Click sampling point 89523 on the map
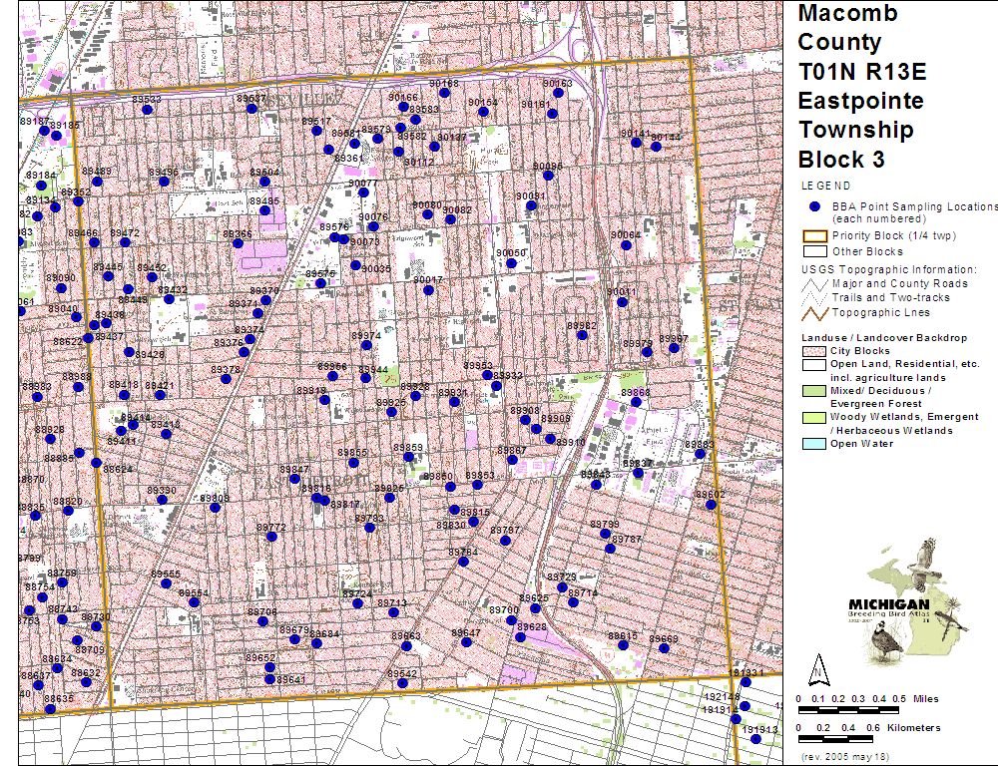The image size is (998, 766). [148, 111]
